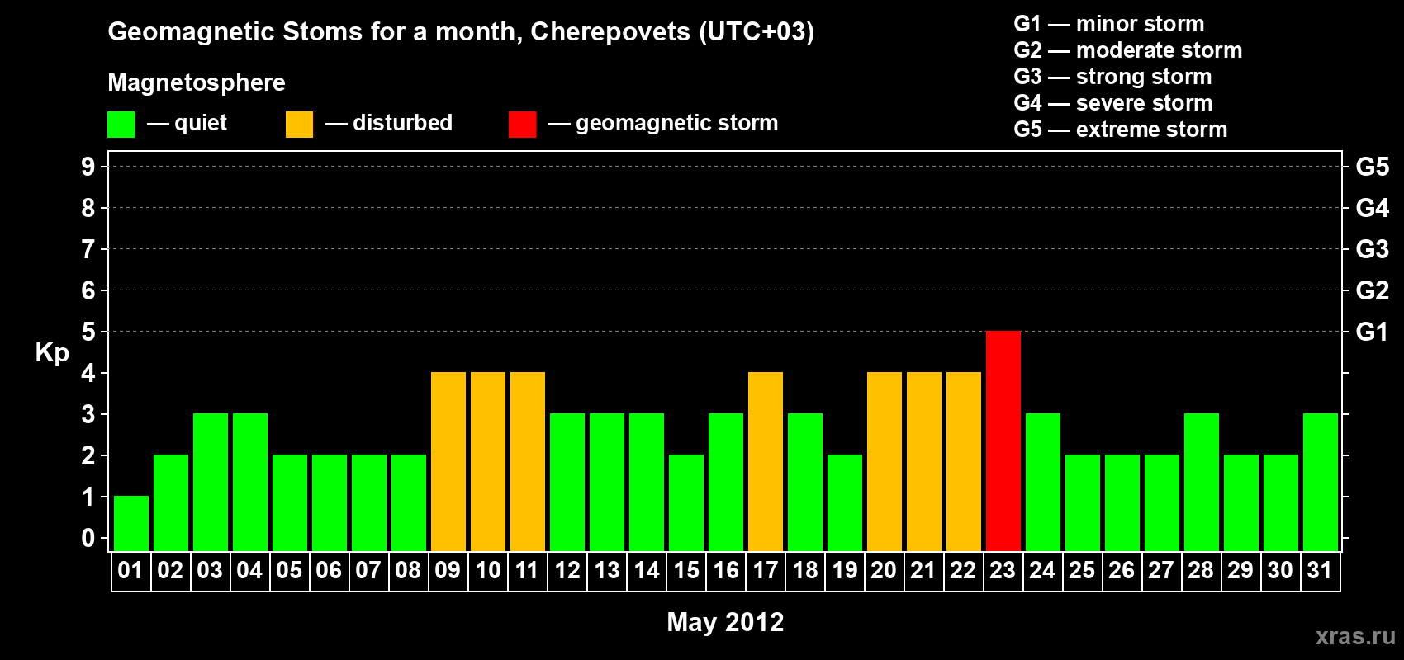Click day label 13 on the axis

coord(607,571)
